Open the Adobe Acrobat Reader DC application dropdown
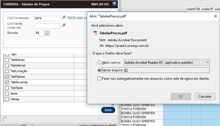Image resolution: width=220 pixels, height=126 pixels. 167,62
